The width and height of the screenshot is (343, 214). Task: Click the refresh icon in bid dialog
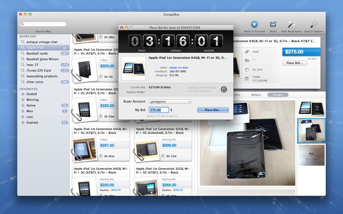click(x=223, y=89)
